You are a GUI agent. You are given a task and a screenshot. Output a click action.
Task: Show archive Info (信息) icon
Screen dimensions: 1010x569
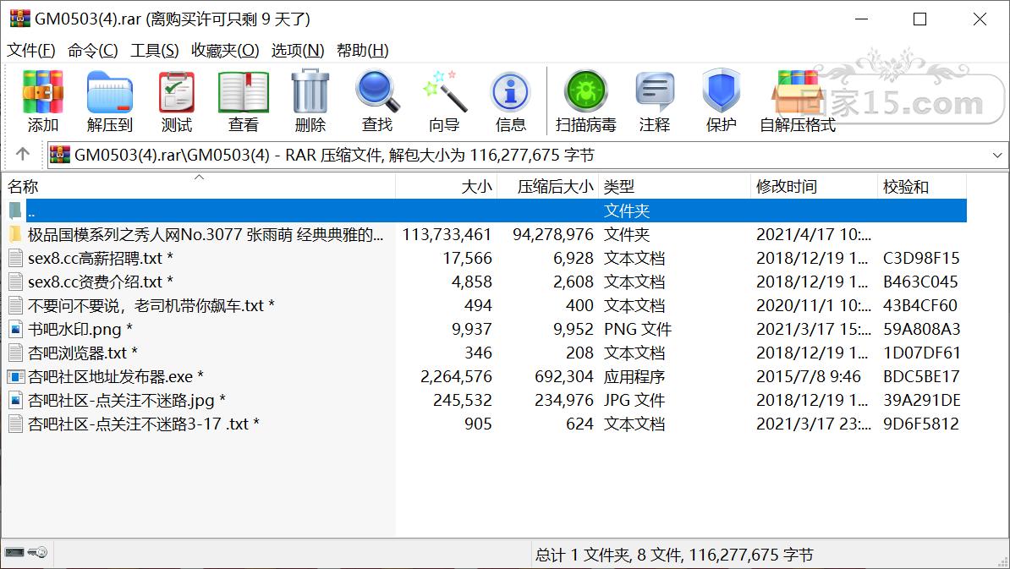511,92
